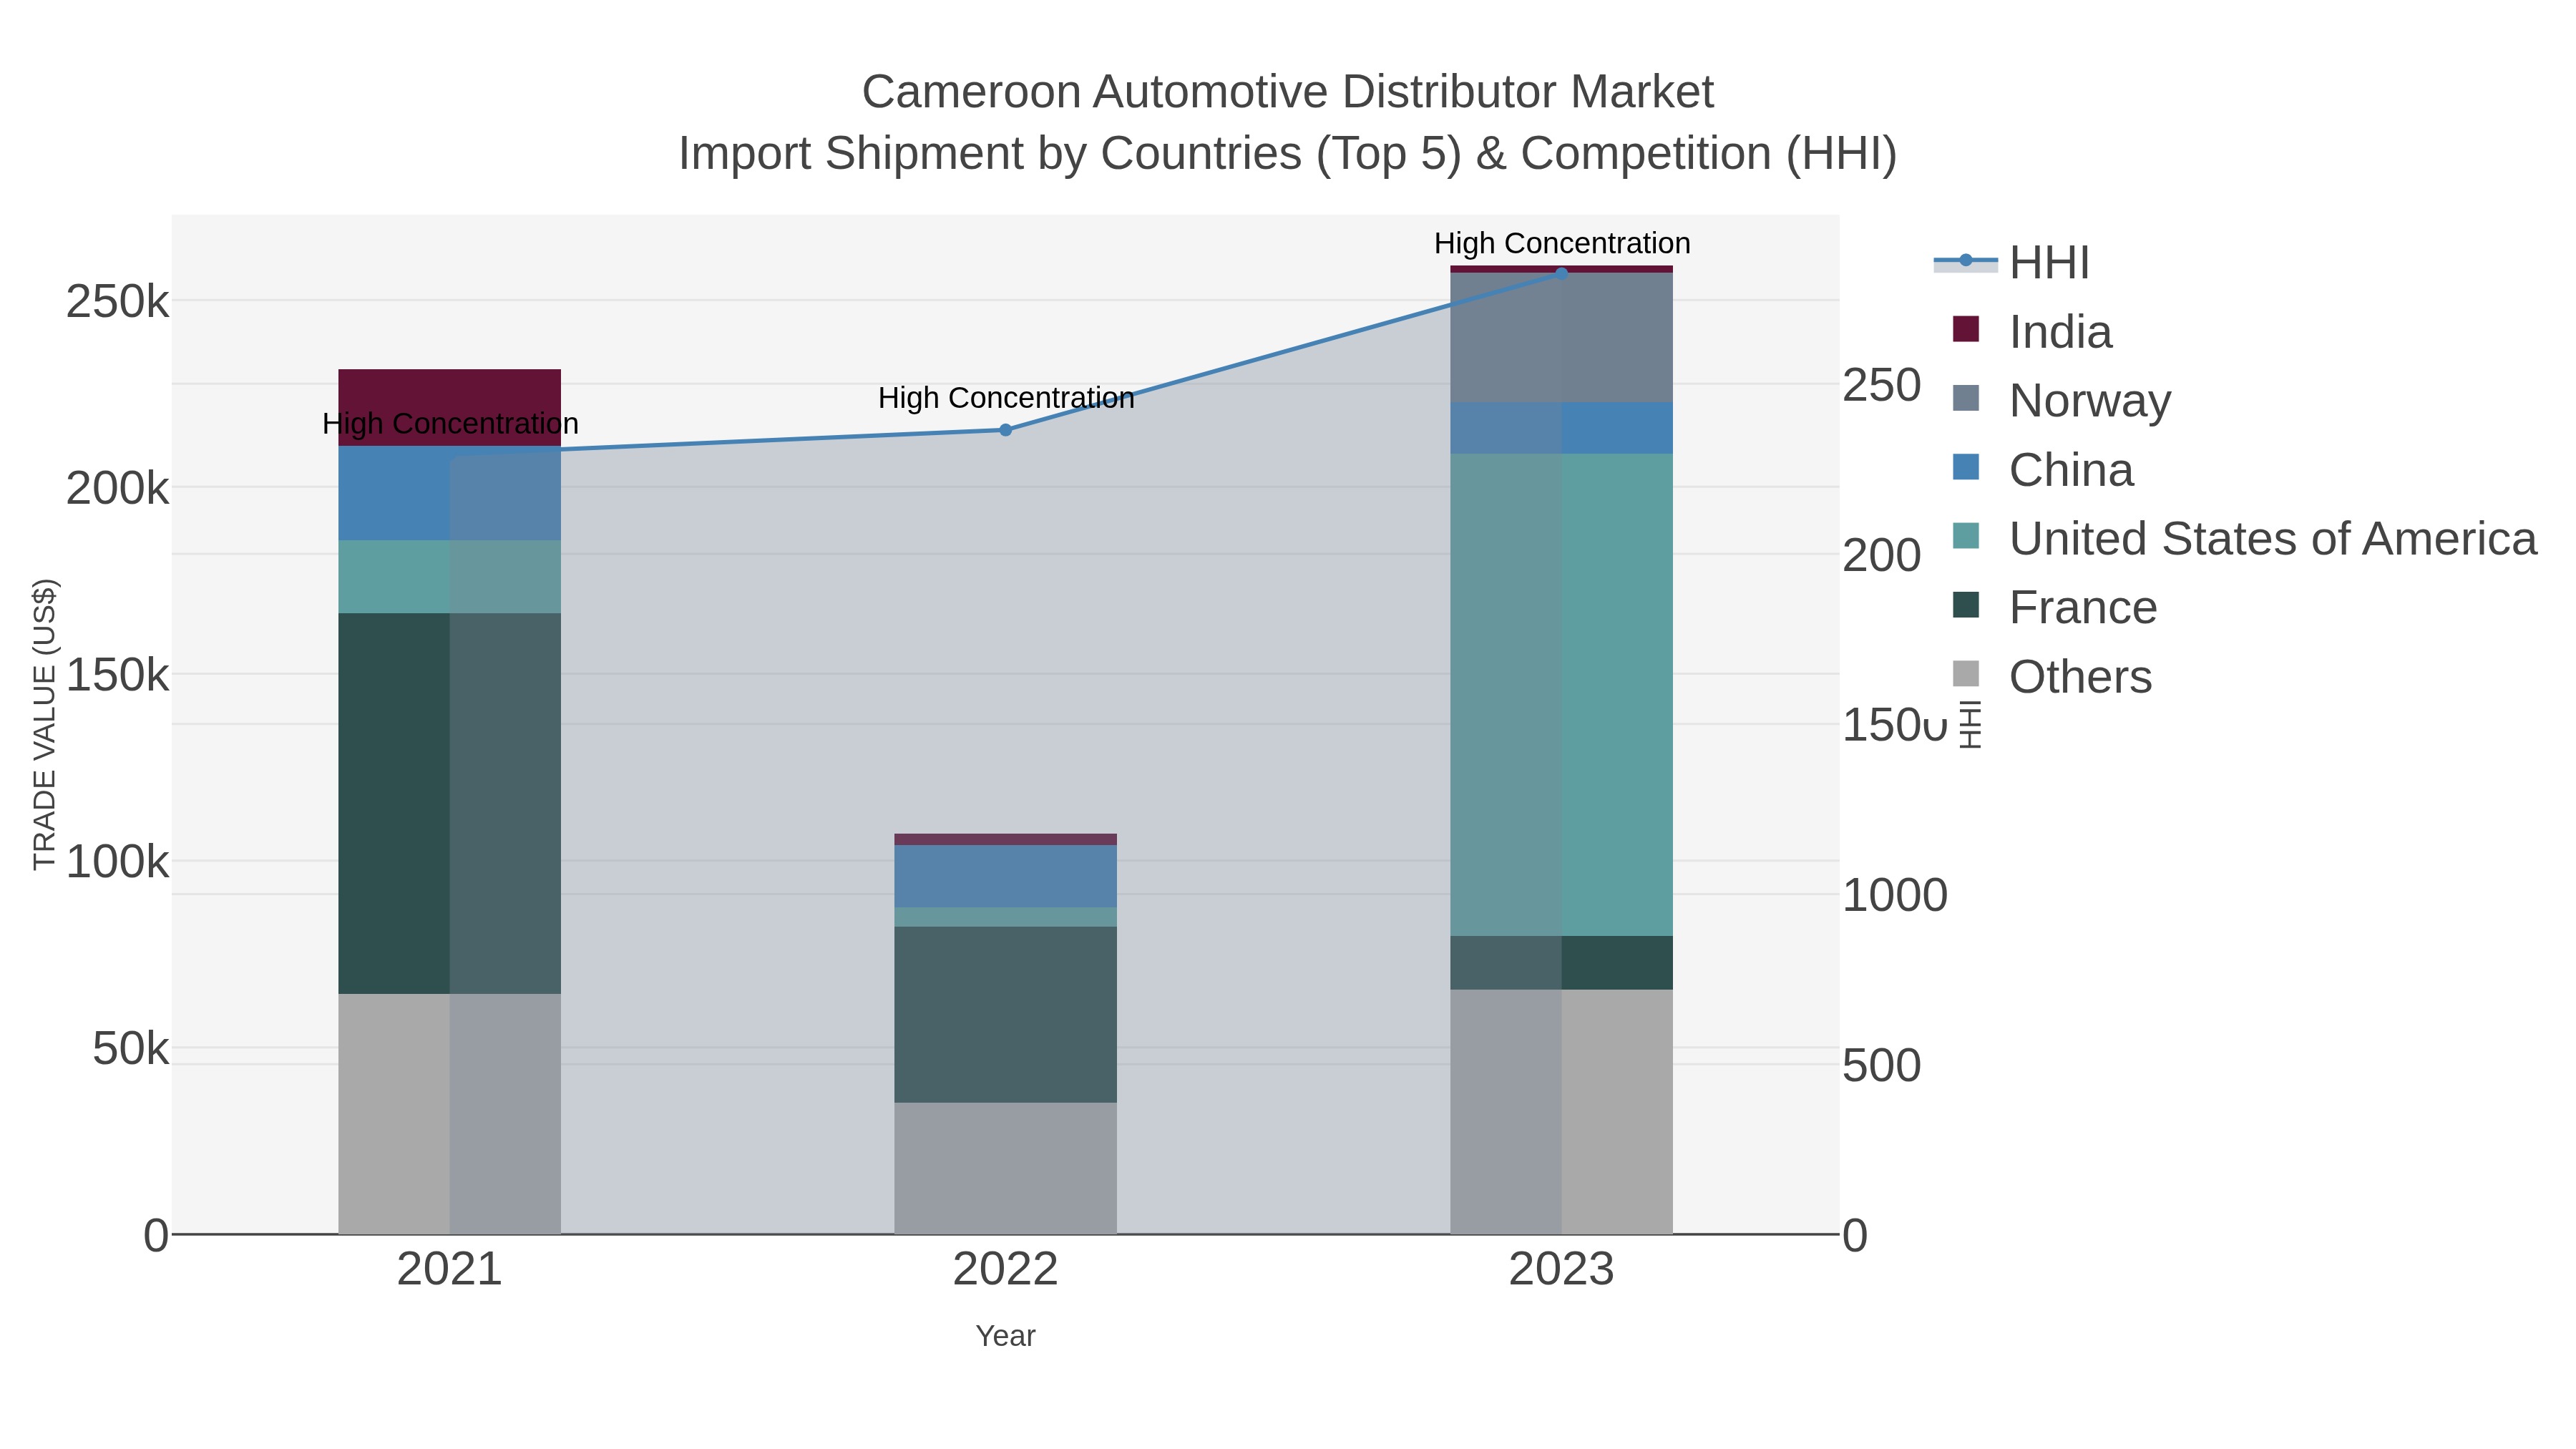Screen dimensions: 2576x1449
Task: Select the 2022 China bar segment
Action: (1006, 876)
